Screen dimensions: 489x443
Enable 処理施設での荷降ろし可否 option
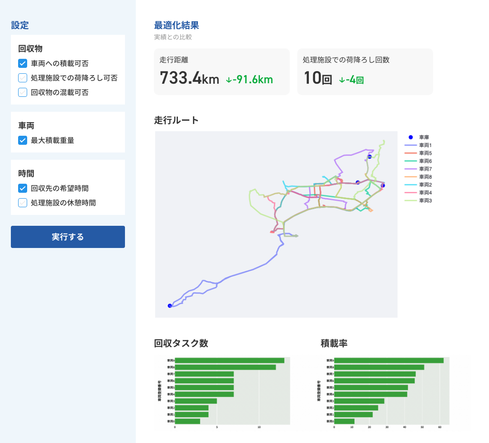[x=23, y=78]
